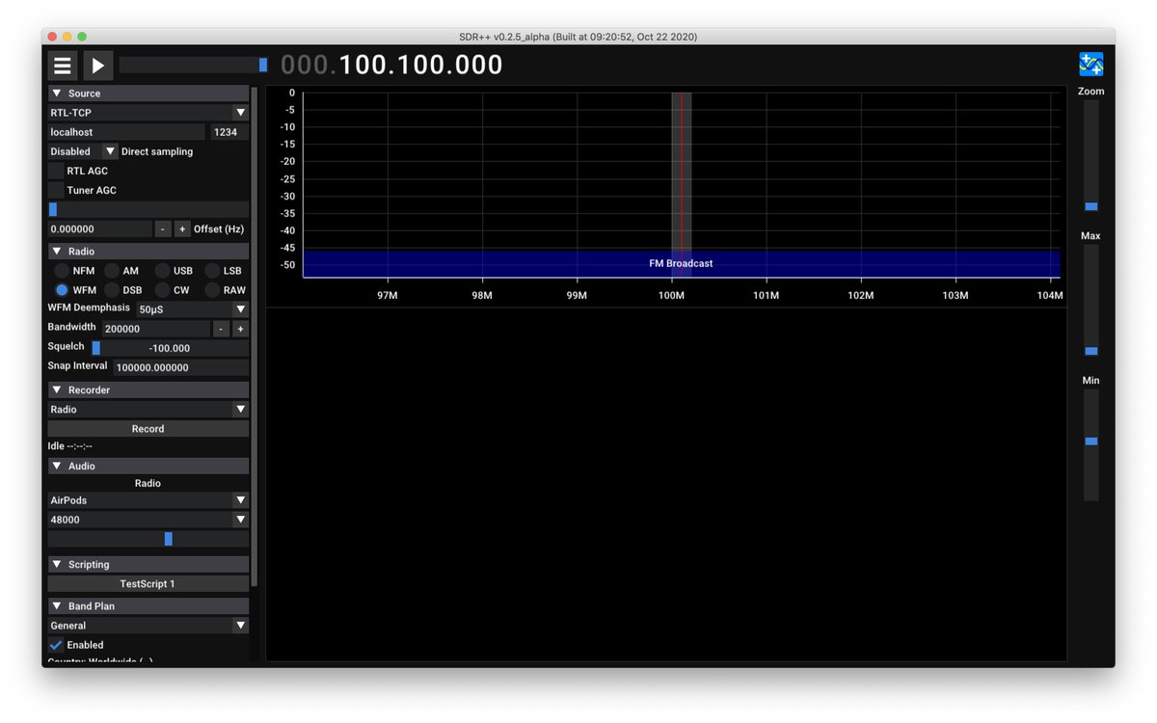Click the minus icon next to Offset
Screen dimensions: 1157x723
tap(163, 228)
